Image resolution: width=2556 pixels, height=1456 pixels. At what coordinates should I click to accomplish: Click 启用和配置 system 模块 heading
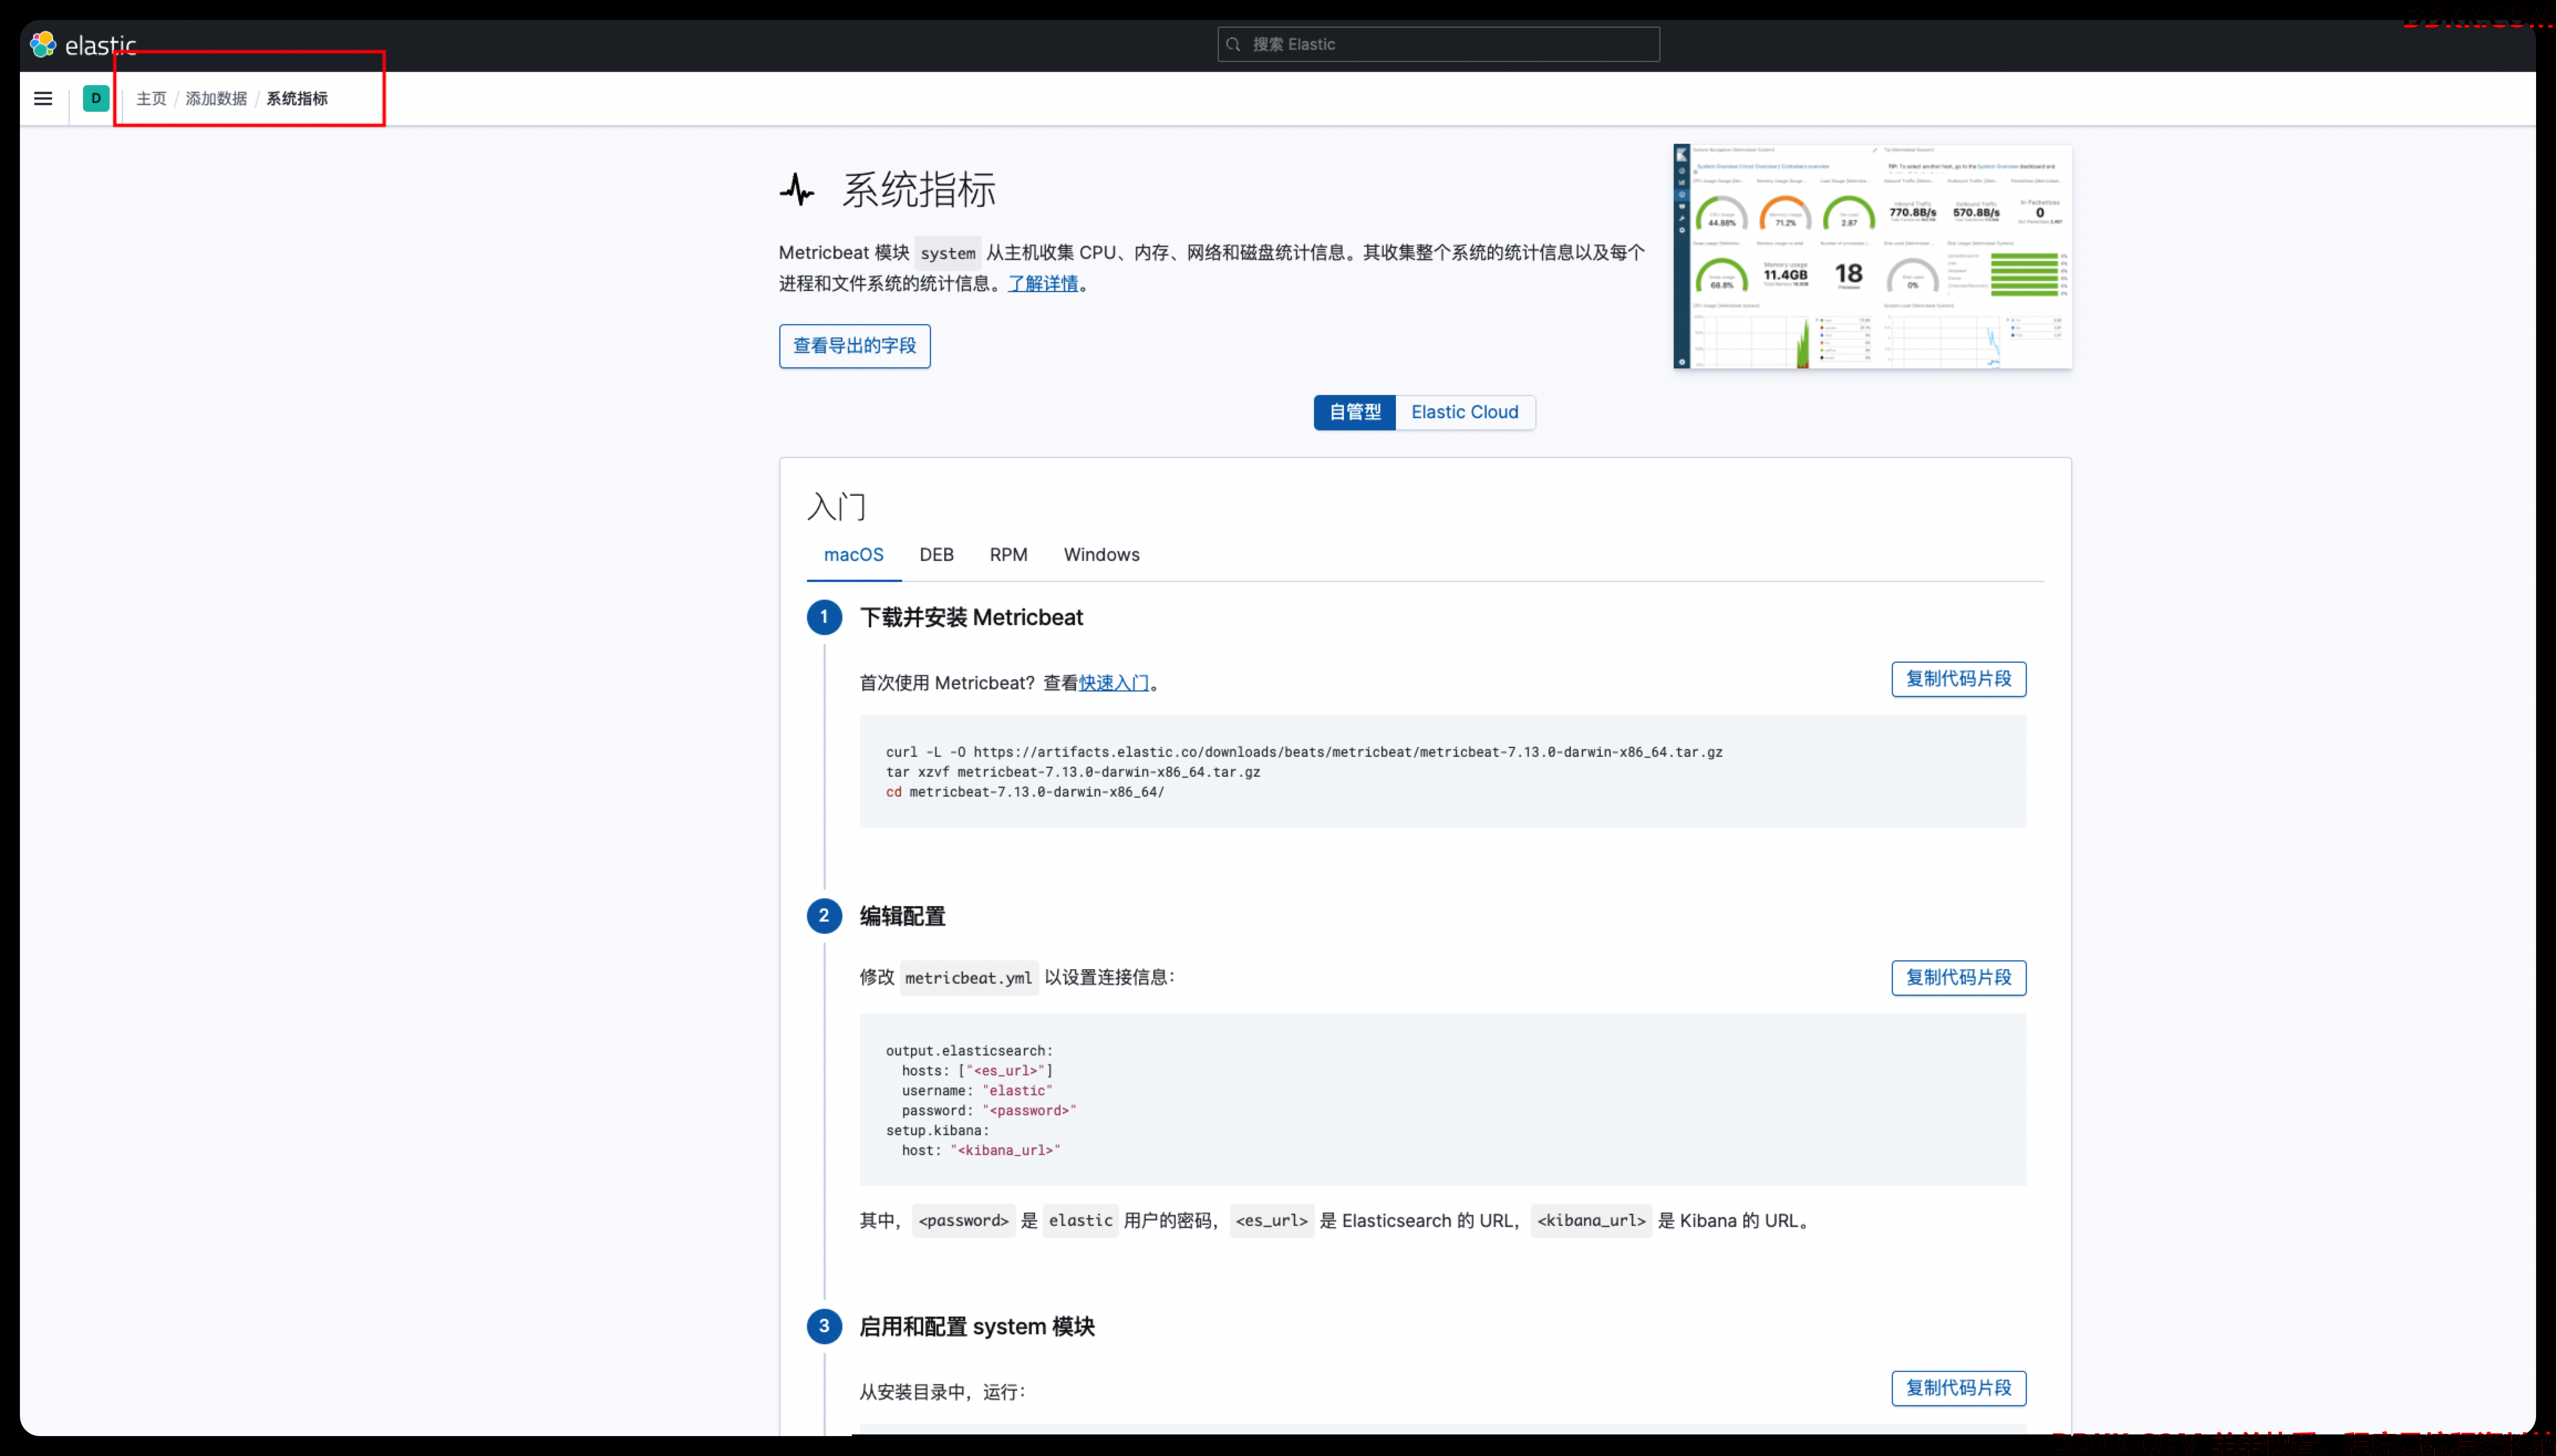[x=976, y=1327]
